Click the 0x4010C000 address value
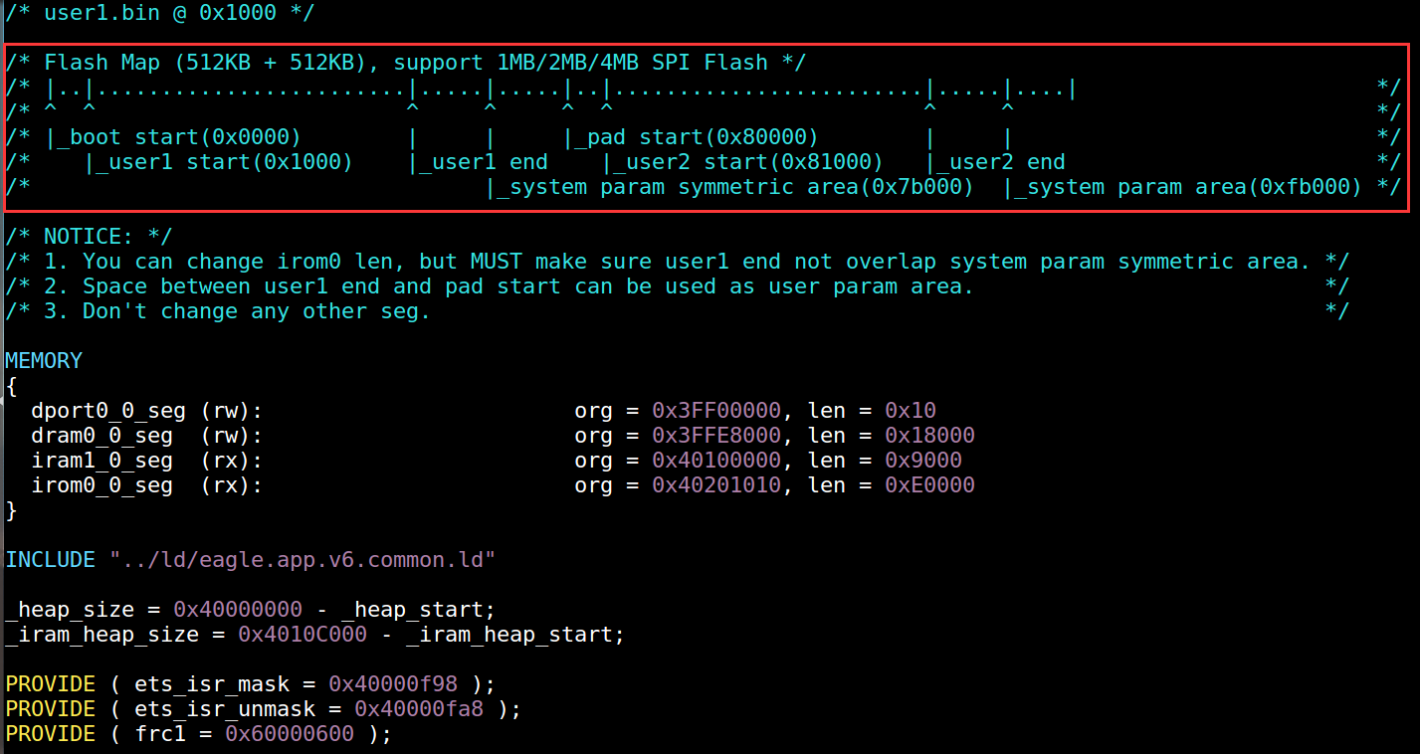 [x=303, y=634]
